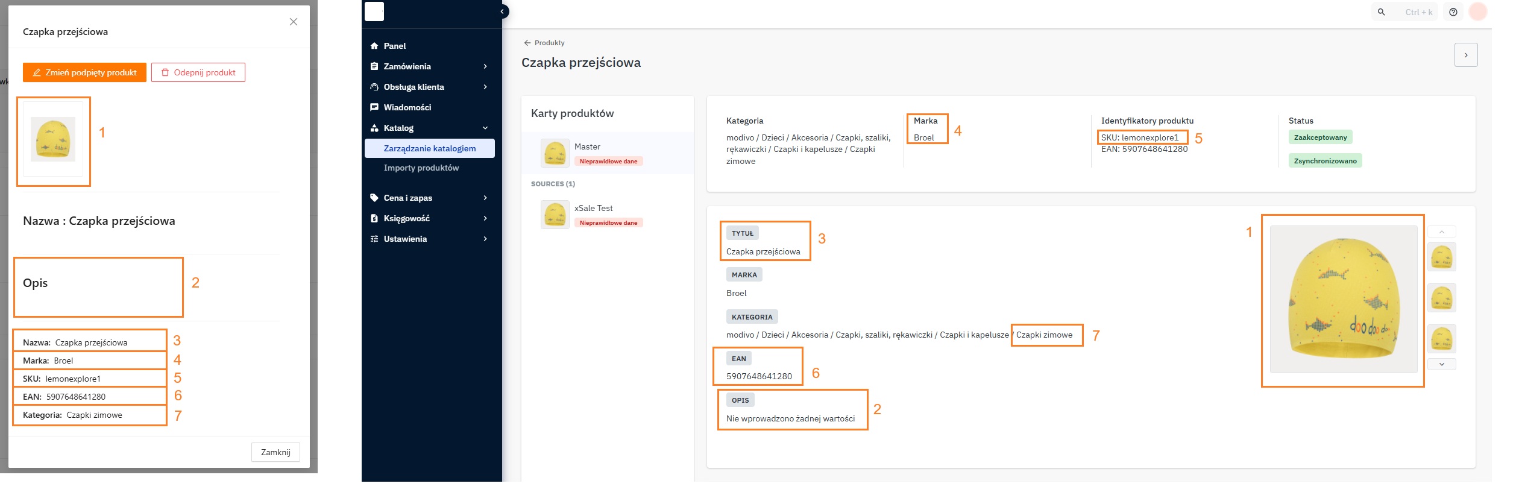Image resolution: width=1519 pixels, height=501 pixels.
Task: Click the Wiadomości message icon
Action: [x=374, y=107]
